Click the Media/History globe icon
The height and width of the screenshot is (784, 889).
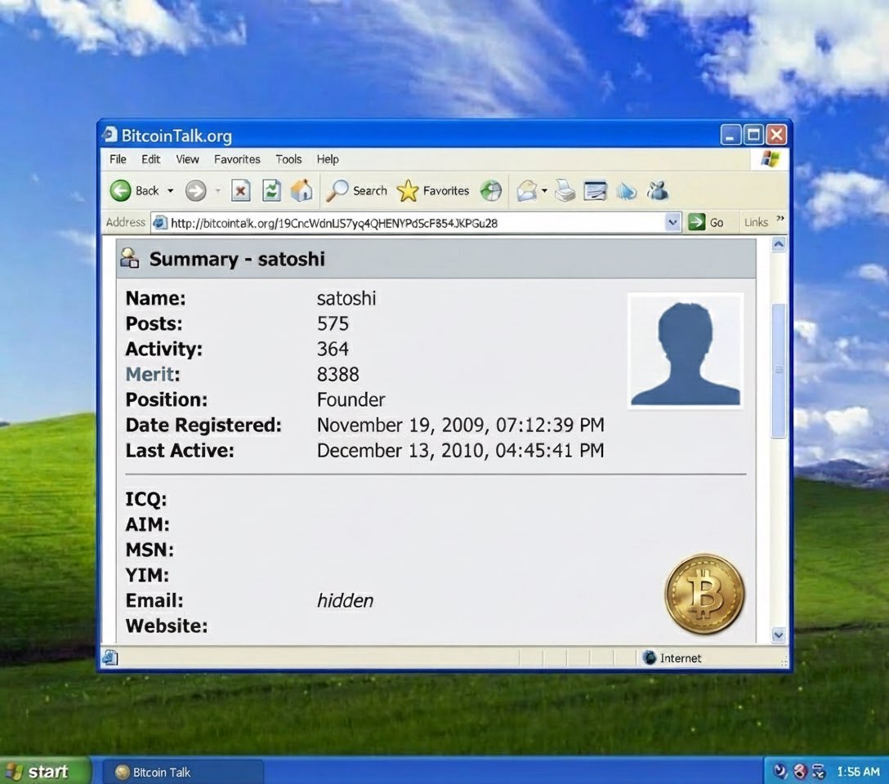point(490,191)
